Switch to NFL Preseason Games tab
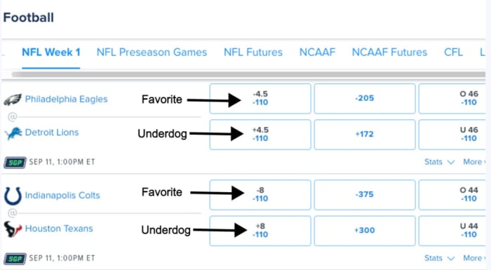 (x=152, y=53)
